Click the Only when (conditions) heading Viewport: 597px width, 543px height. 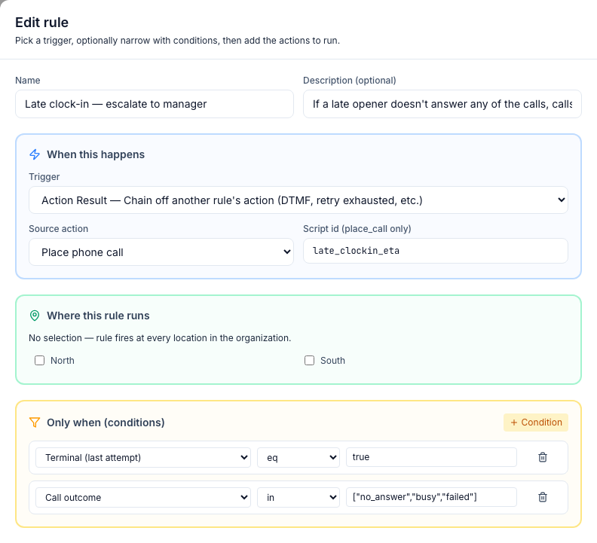point(106,423)
